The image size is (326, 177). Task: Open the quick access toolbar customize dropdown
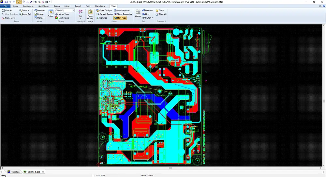pyautogui.click(x=50, y=2)
